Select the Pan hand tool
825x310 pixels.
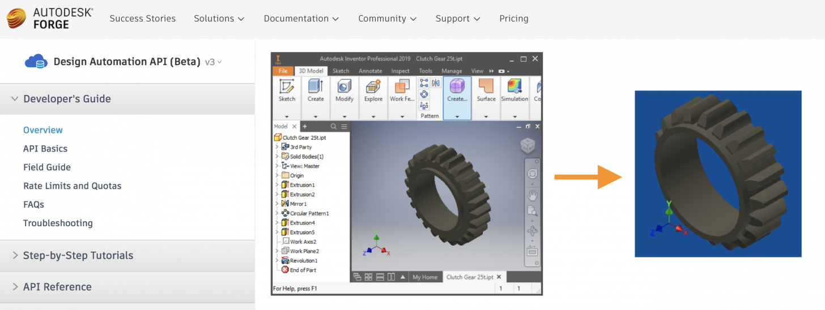pos(532,195)
